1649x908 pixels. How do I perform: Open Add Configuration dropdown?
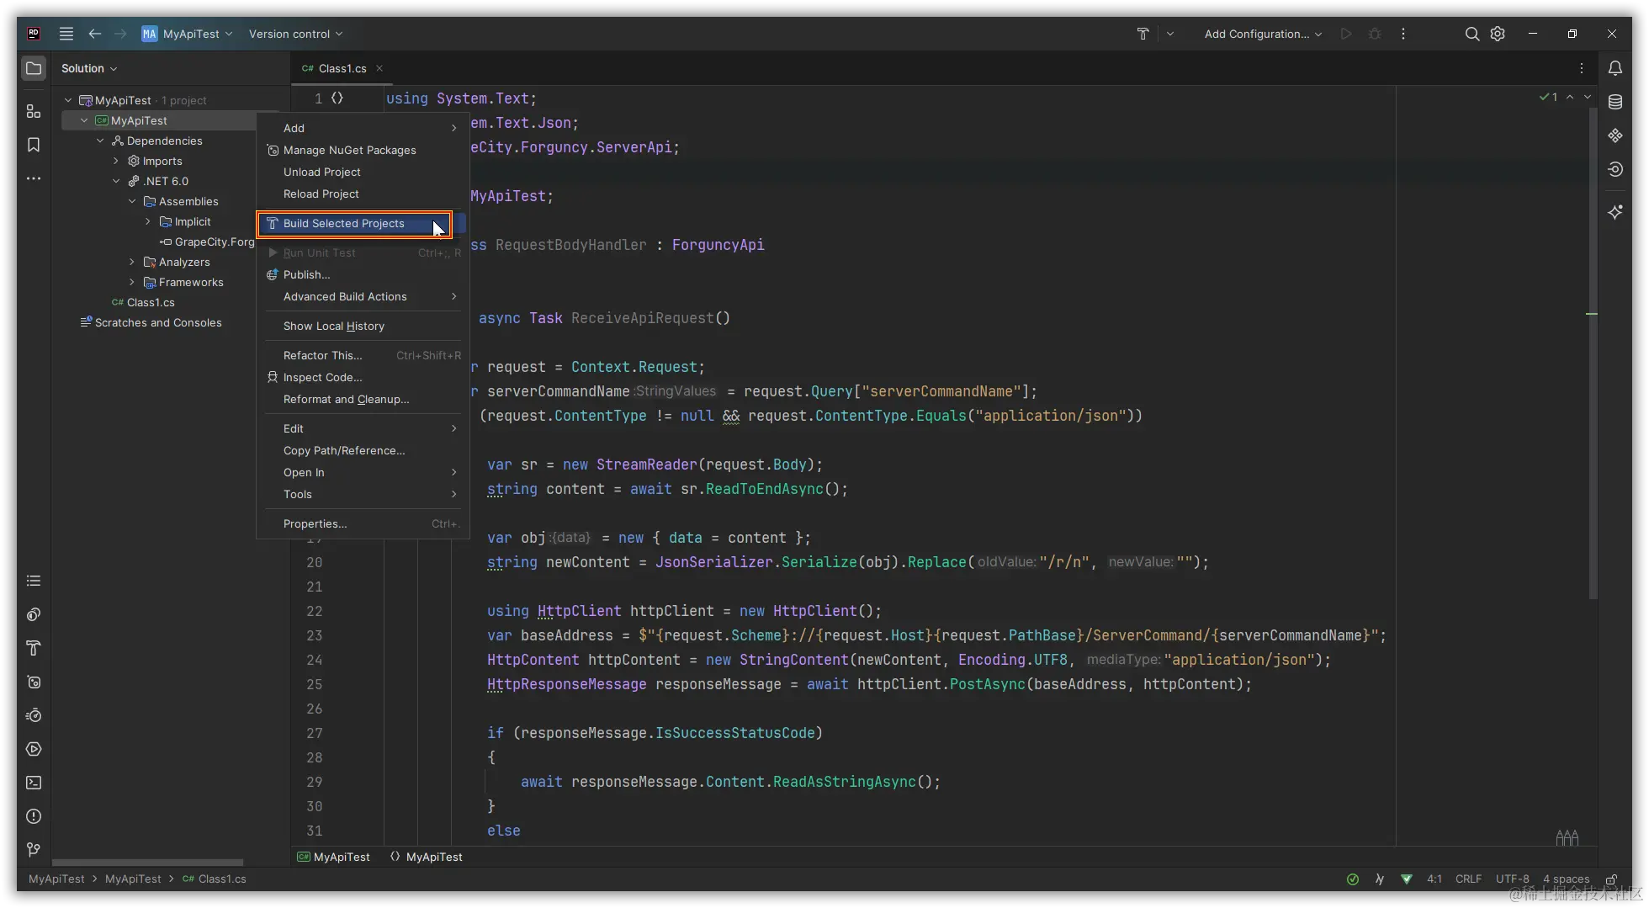[x=1263, y=34]
